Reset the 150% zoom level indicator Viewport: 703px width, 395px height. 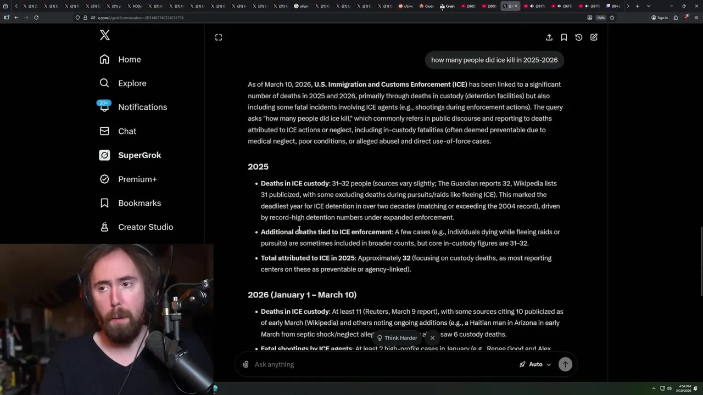coord(601,18)
